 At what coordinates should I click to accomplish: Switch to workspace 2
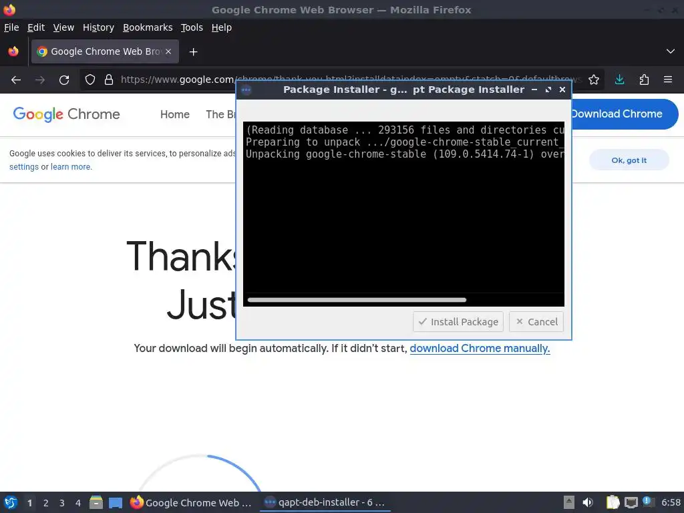coord(46,503)
